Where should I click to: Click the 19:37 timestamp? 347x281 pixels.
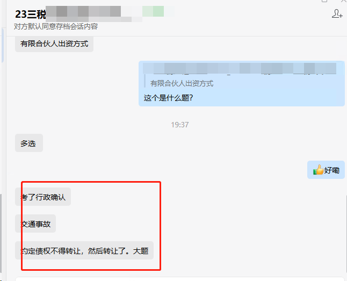click(180, 125)
